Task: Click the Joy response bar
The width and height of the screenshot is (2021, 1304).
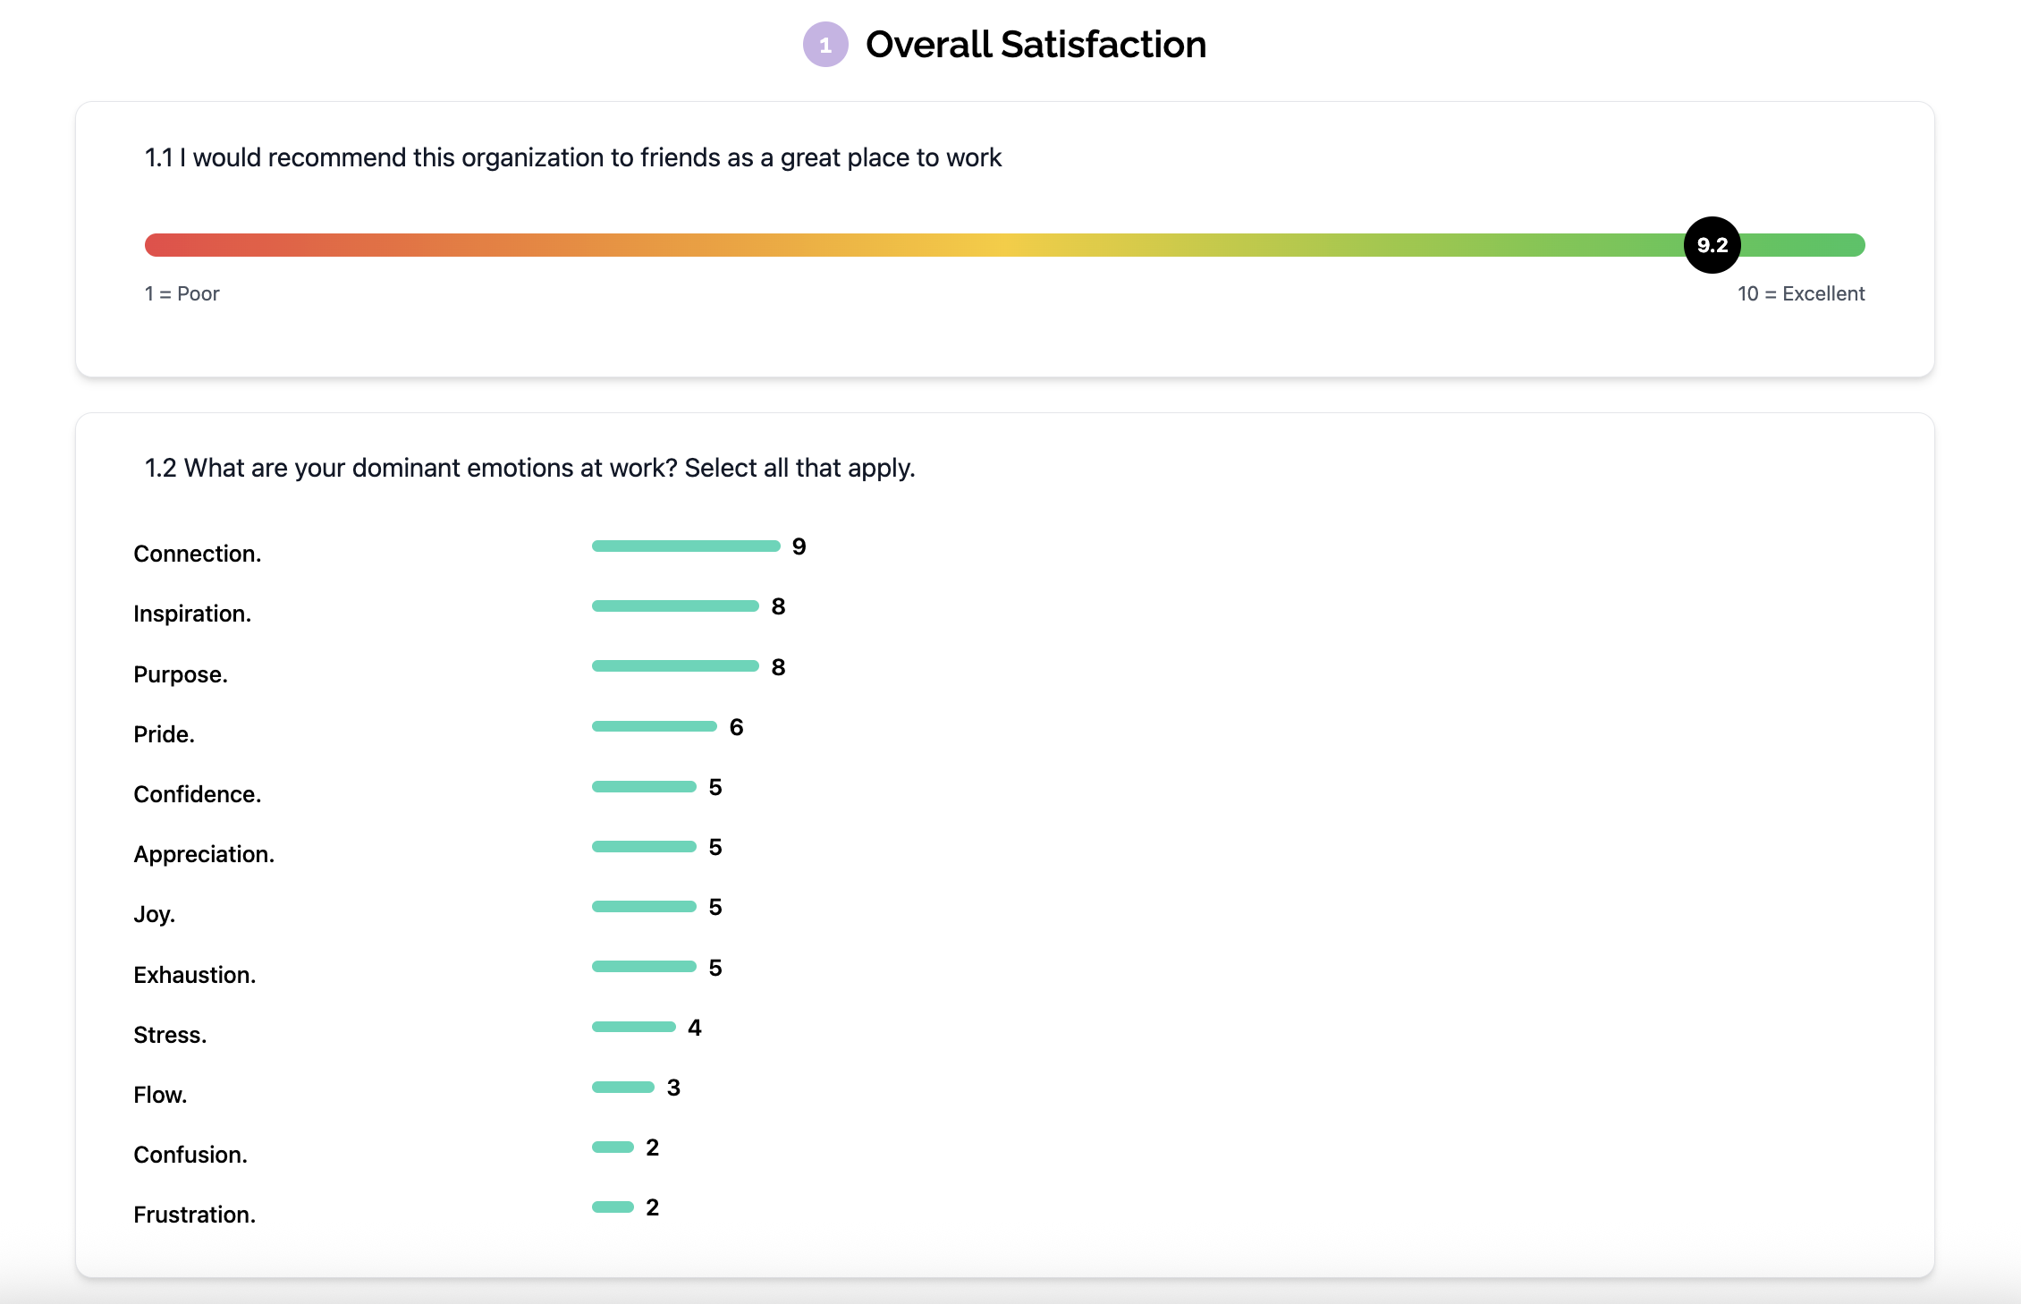Action: (x=644, y=906)
